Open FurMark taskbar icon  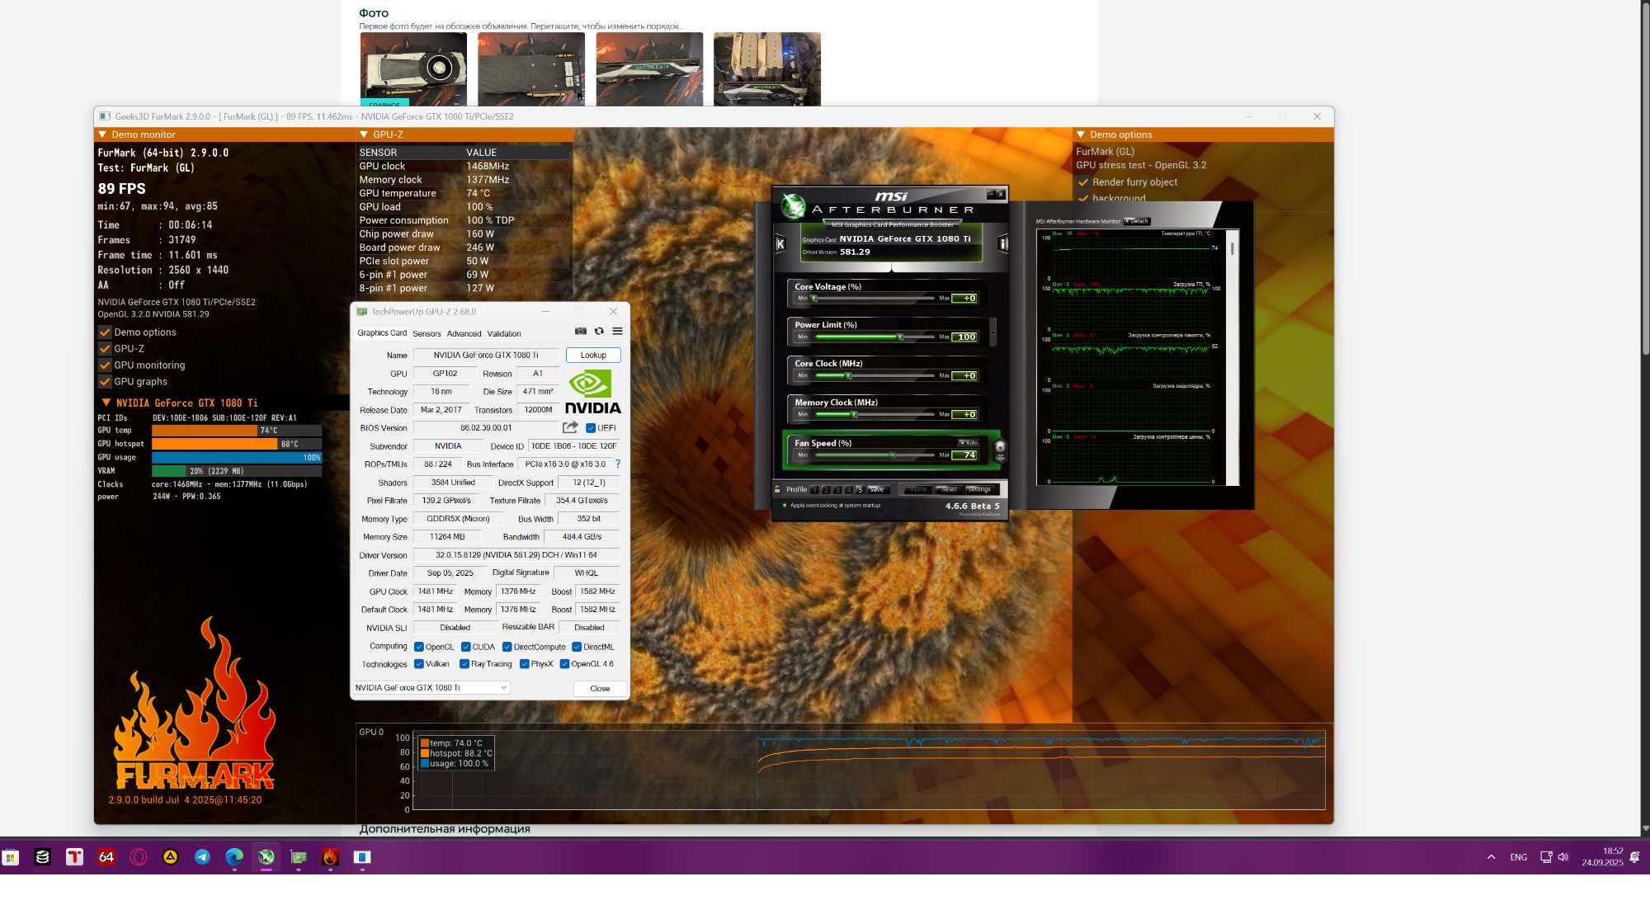(330, 857)
